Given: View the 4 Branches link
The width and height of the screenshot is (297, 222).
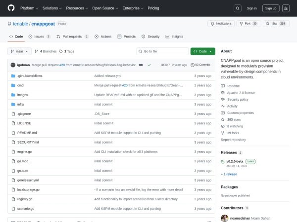Looking at the screenshot, I should [x=46, y=51].
